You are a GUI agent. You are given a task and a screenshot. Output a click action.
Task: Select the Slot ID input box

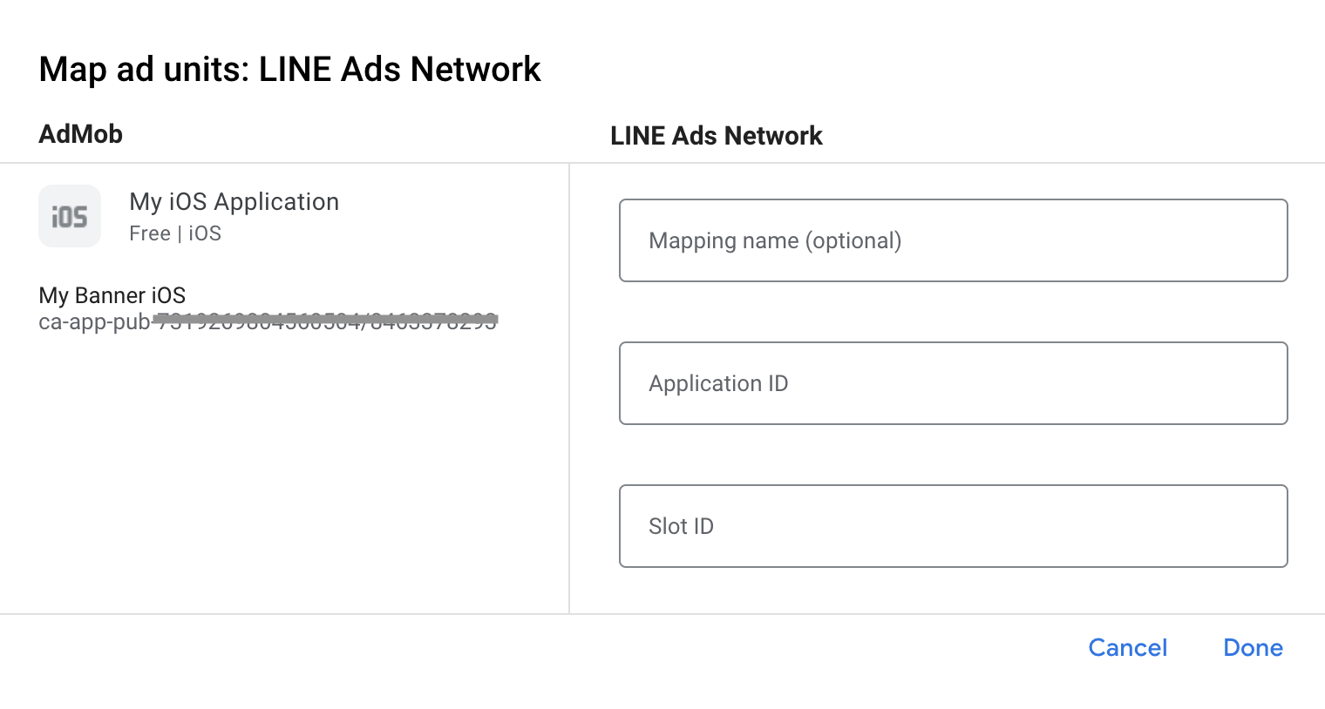[953, 526]
